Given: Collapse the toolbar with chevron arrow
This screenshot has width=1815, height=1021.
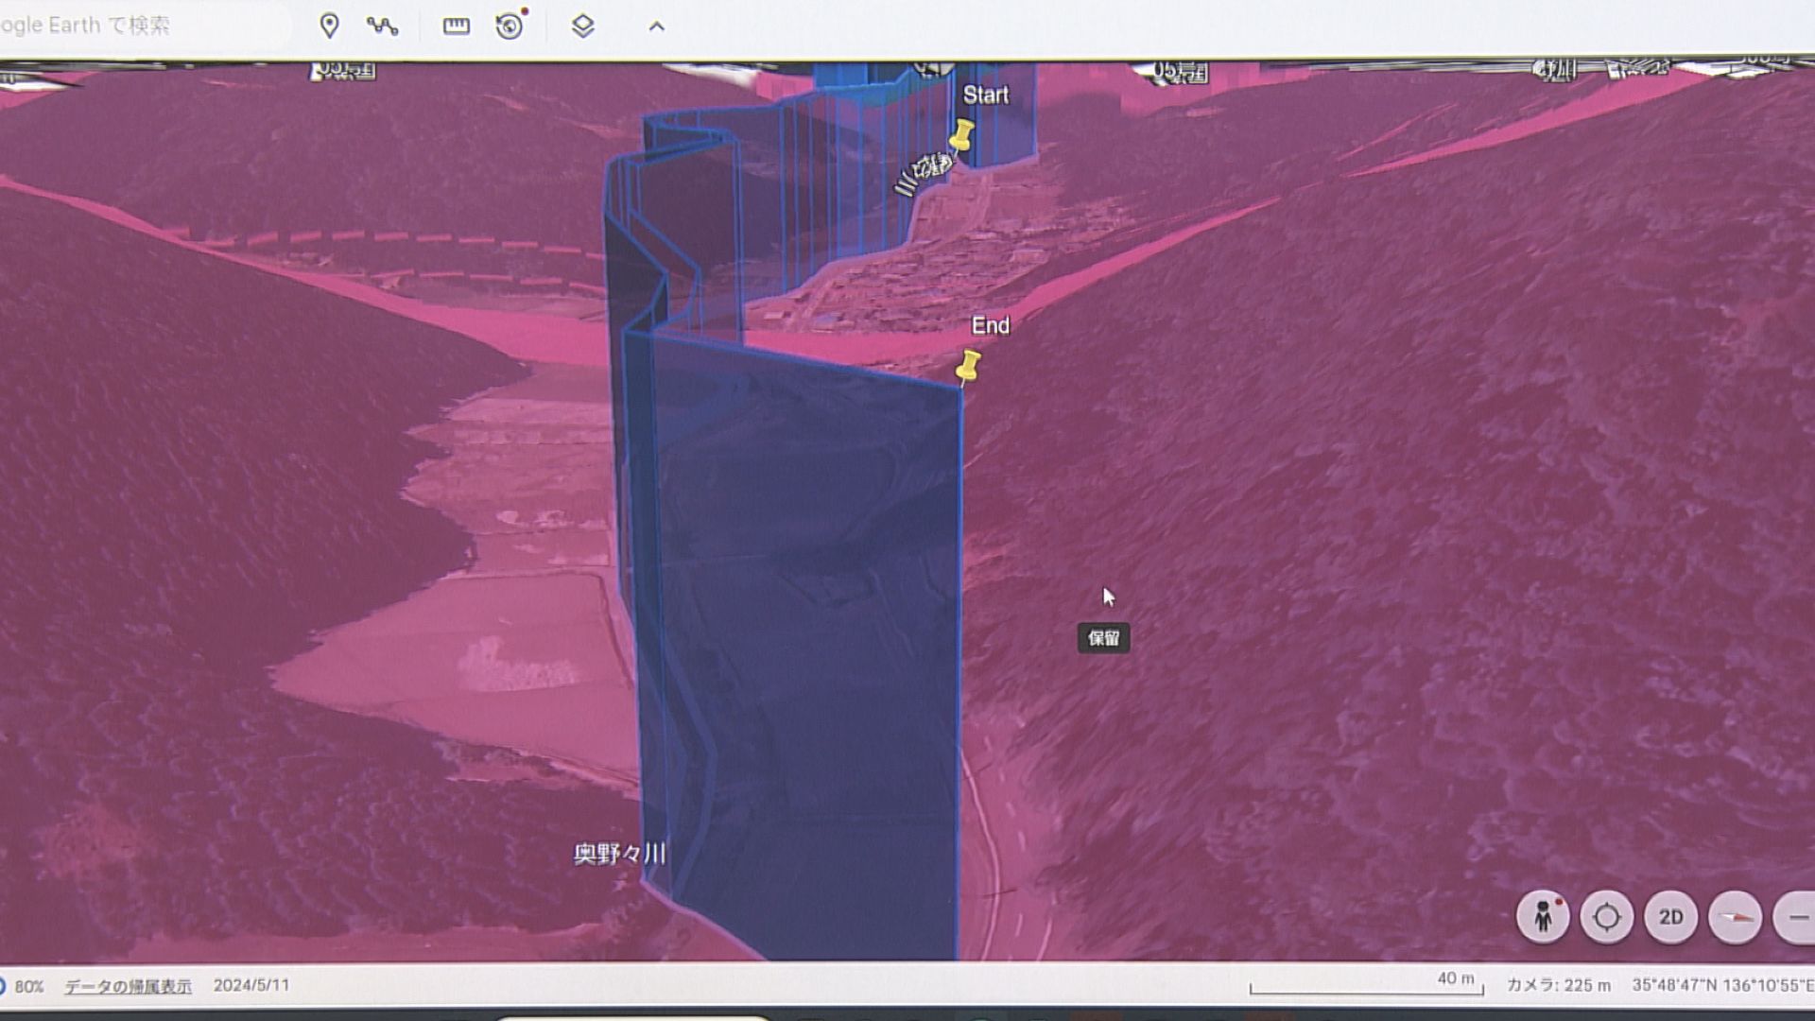Looking at the screenshot, I should (x=656, y=26).
